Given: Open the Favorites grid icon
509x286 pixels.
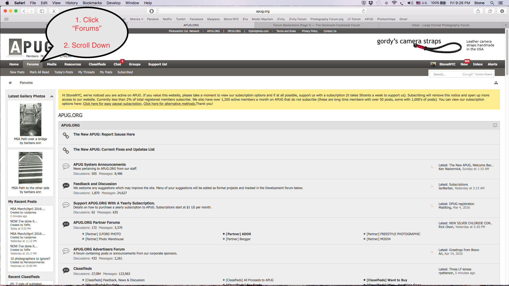Looking at the screenshot, I should [6, 19].
